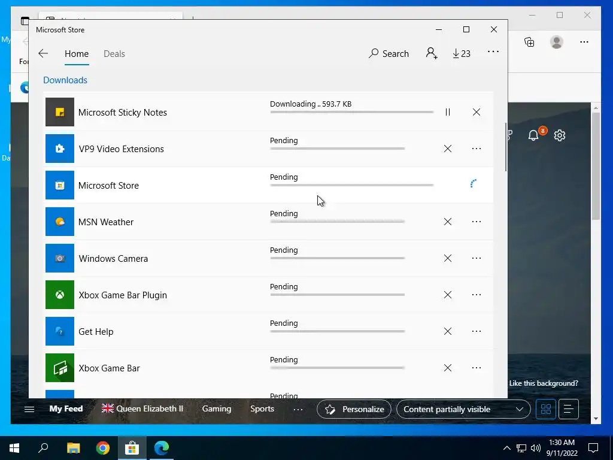Click the Like this background link
This screenshot has width=613, height=460.
click(x=544, y=383)
